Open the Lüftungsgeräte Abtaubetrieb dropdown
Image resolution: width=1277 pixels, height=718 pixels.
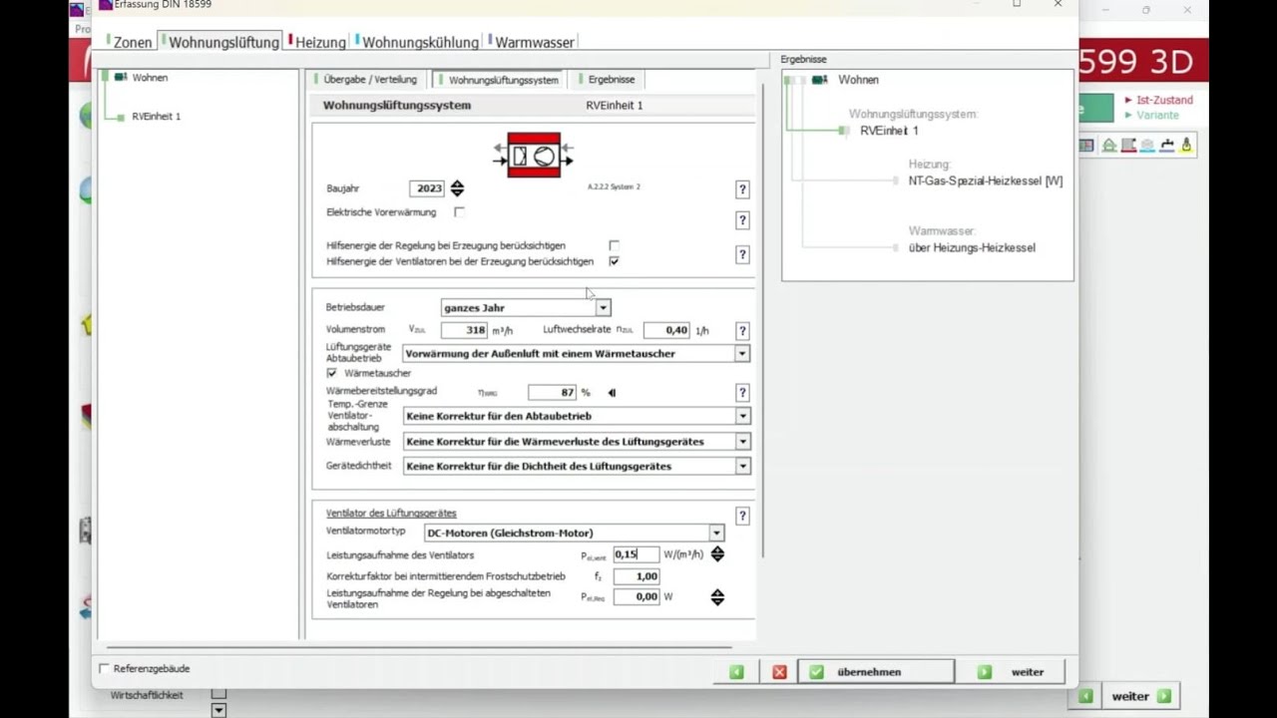(742, 353)
